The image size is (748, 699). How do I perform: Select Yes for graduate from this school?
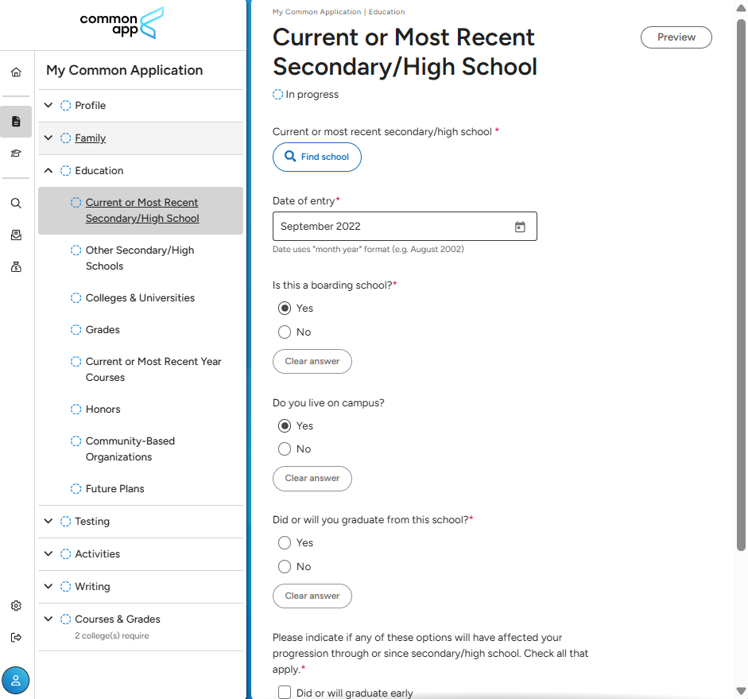point(285,543)
